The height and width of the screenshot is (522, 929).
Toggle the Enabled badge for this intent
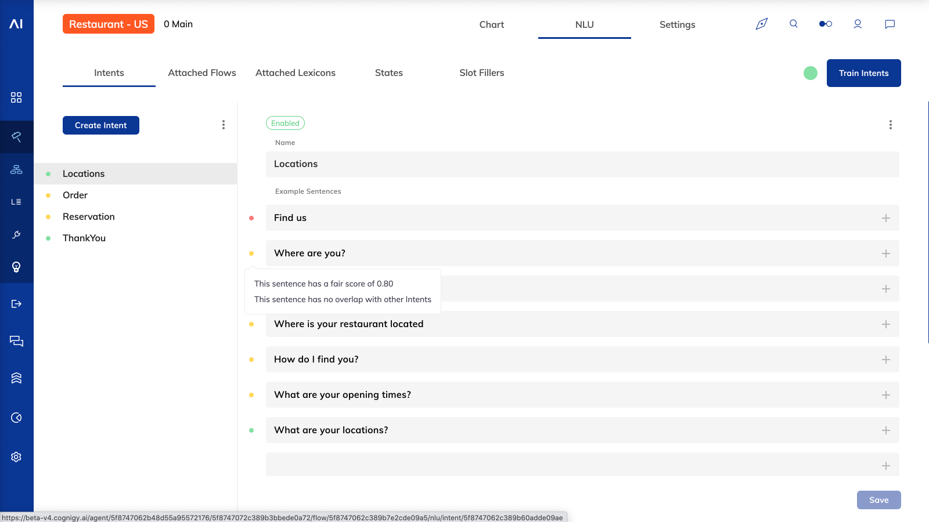click(285, 123)
